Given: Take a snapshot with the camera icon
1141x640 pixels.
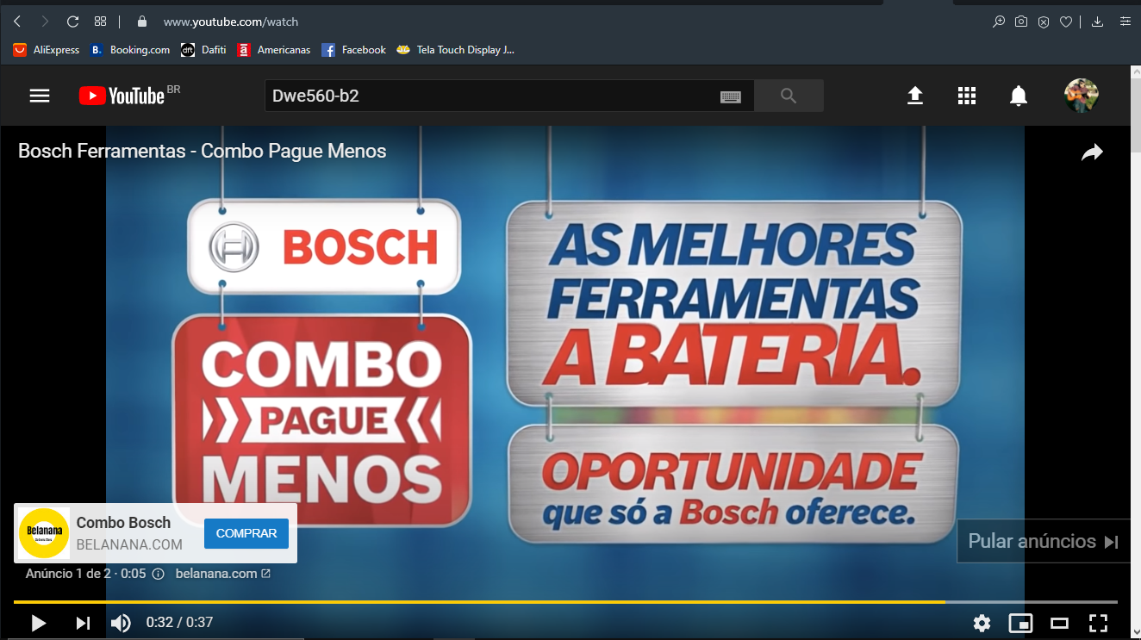Looking at the screenshot, I should pyautogui.click(x=1021, y=22).
